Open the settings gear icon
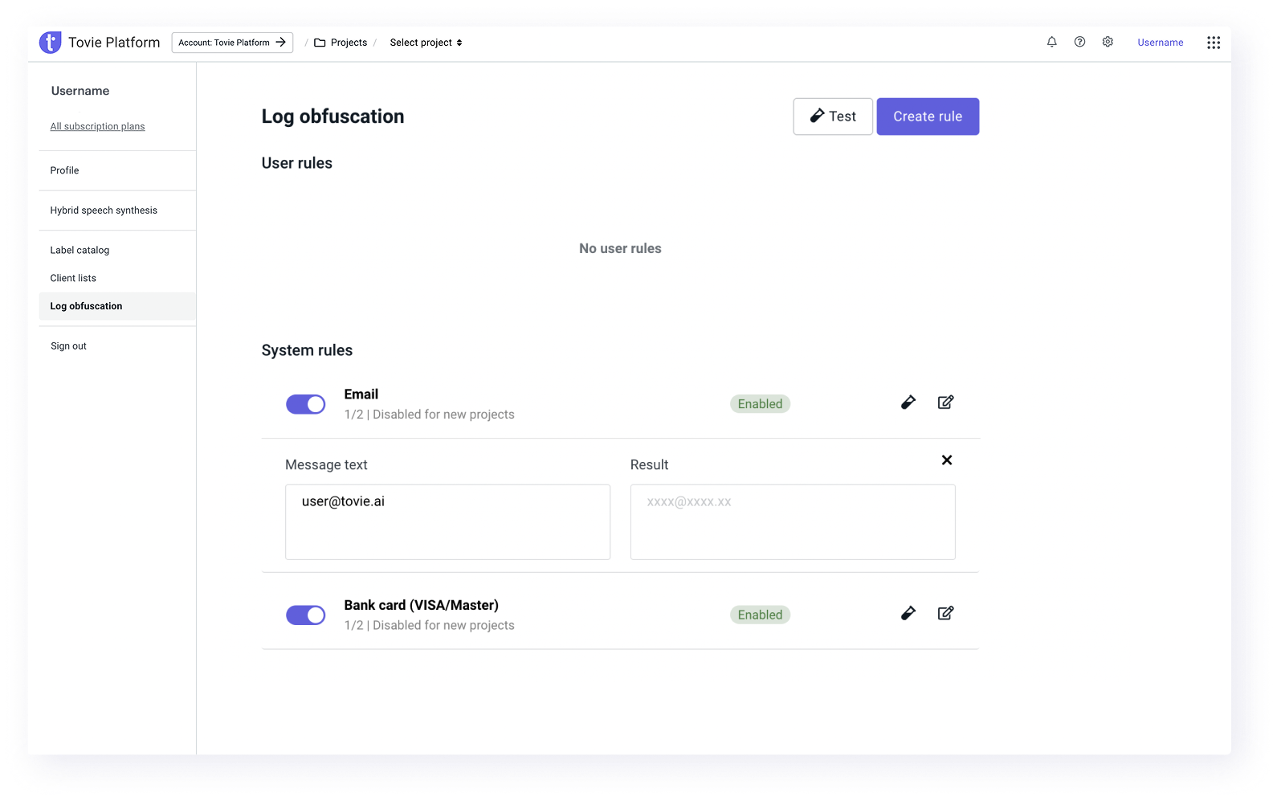Screen dimensions: 1277x801 pyautogui.click(x=1108, y=42)
